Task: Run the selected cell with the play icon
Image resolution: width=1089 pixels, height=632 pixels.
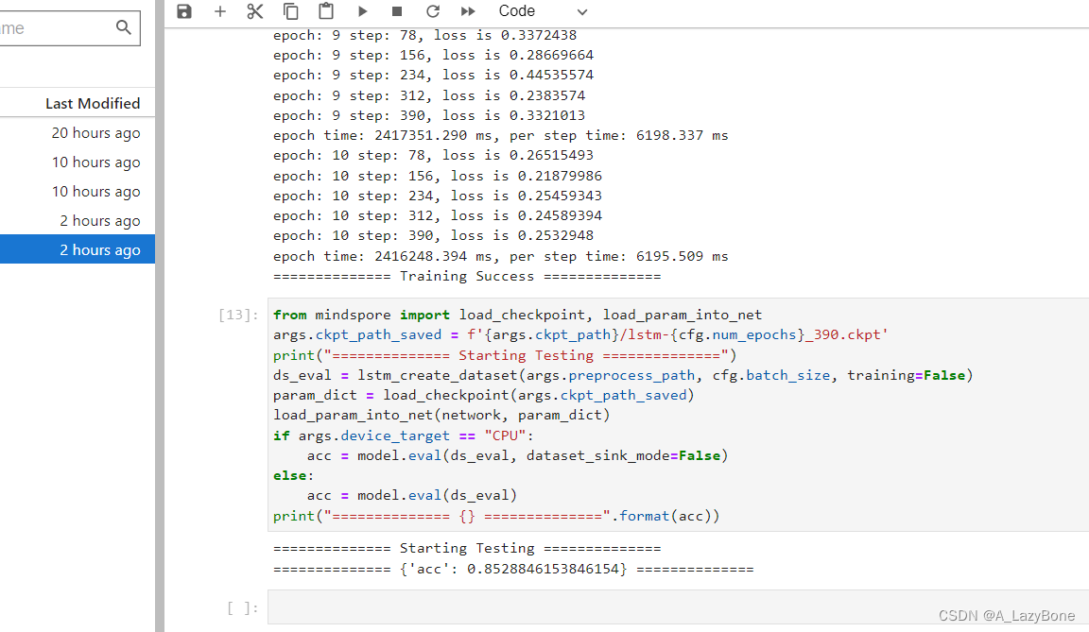Action: click(362, 11)
